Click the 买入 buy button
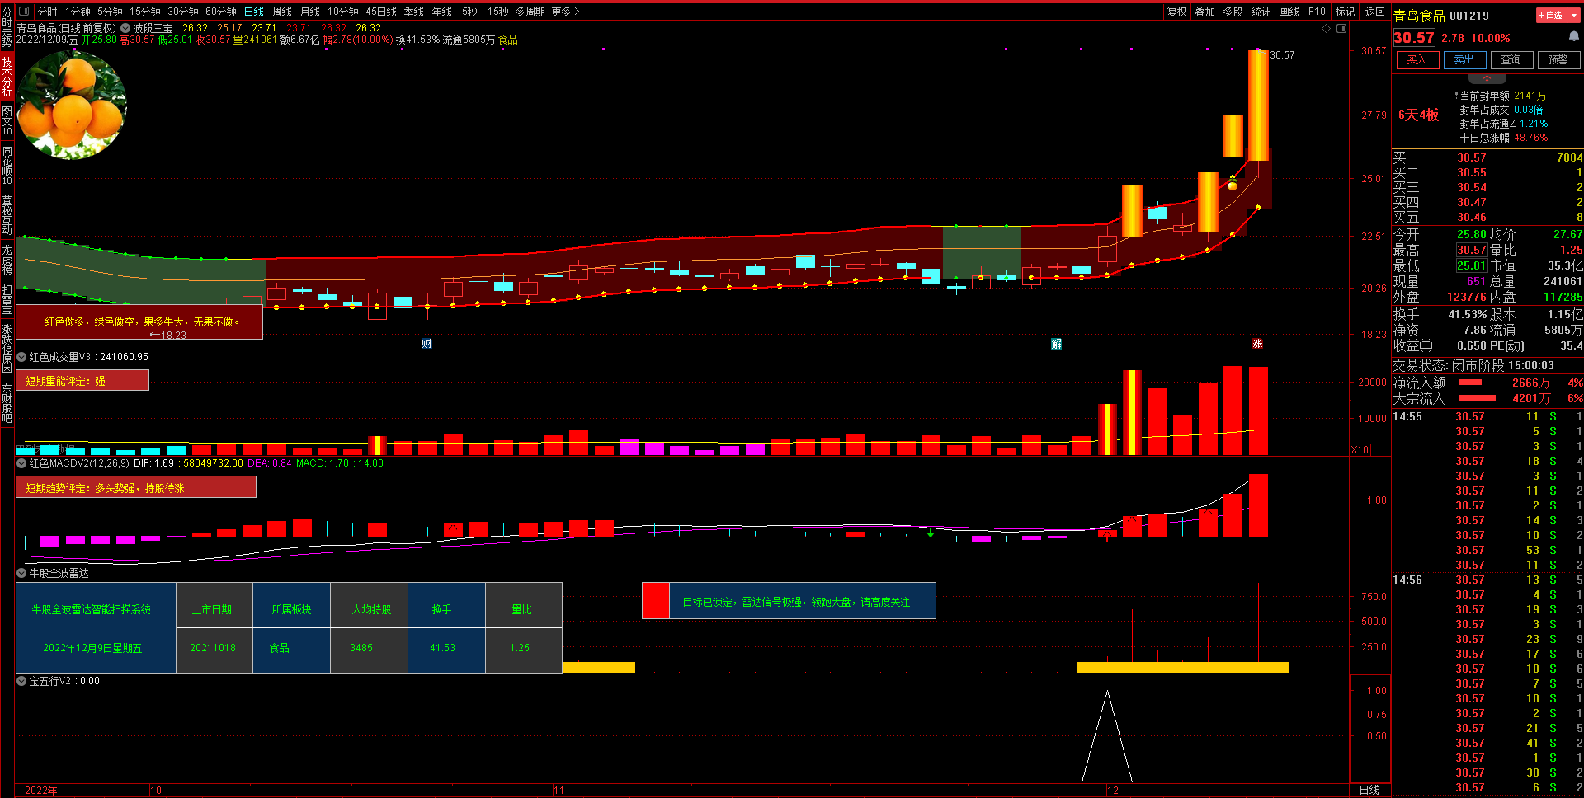This screenshot has height=798, width=1584. coord(1417,60)
